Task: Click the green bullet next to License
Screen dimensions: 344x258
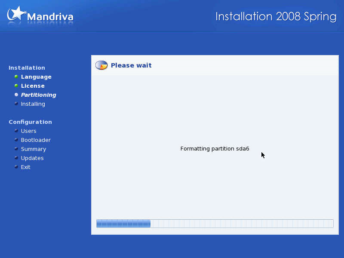Action: [x=16, y=86]
